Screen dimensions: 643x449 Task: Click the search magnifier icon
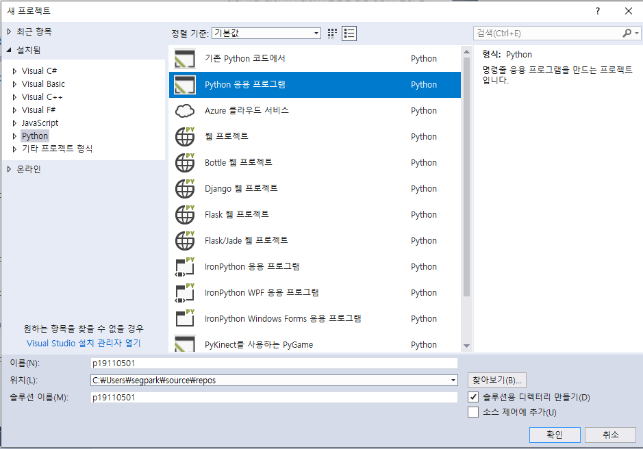627,34
